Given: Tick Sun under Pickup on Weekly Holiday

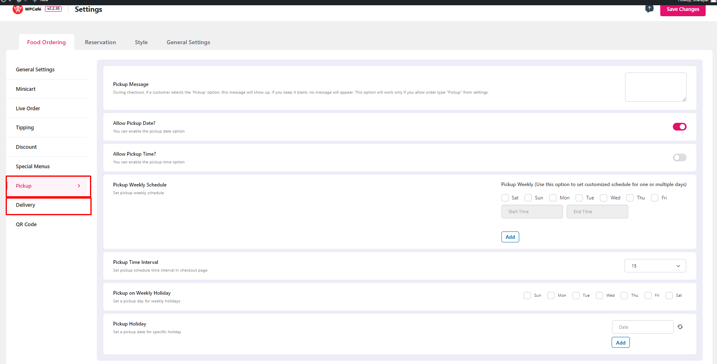Looking at the screenshot, I should (x=527, y=295).
